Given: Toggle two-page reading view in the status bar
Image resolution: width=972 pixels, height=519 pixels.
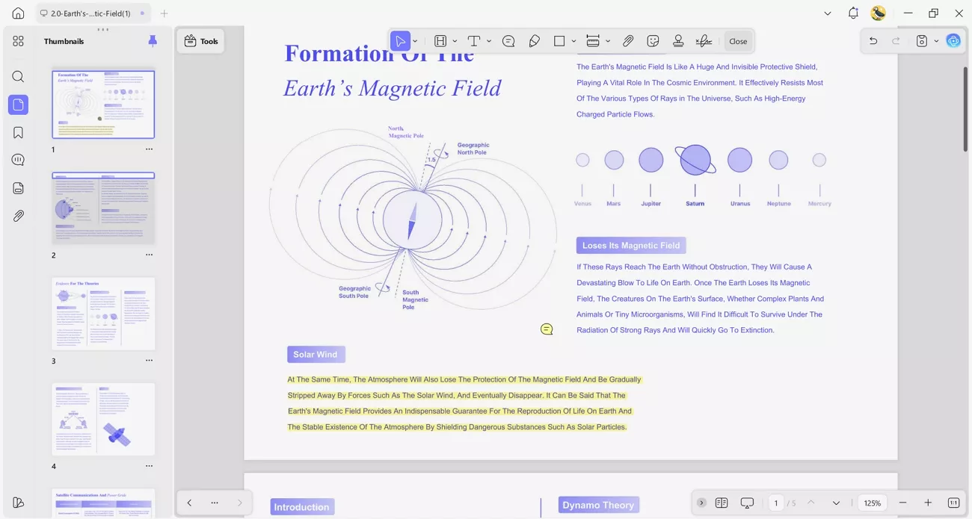Looking at the screenshot, I should [722, 503].
